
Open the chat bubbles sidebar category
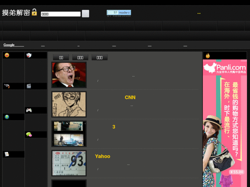click(29, 135)
